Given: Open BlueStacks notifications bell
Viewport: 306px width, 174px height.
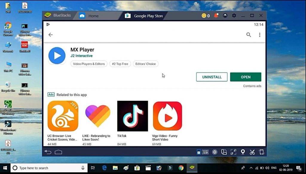Looking at the screenshot, I should (216, 16).
